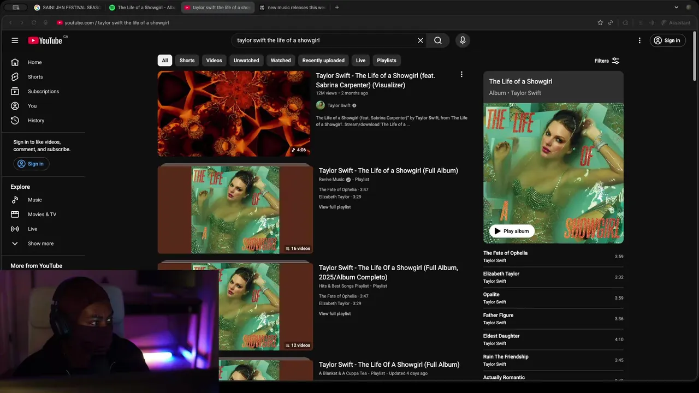Screen dimensions: 699x393
Task: Select the Playlists filter chip
Action: pyautogui.click(x=387, y=61)
